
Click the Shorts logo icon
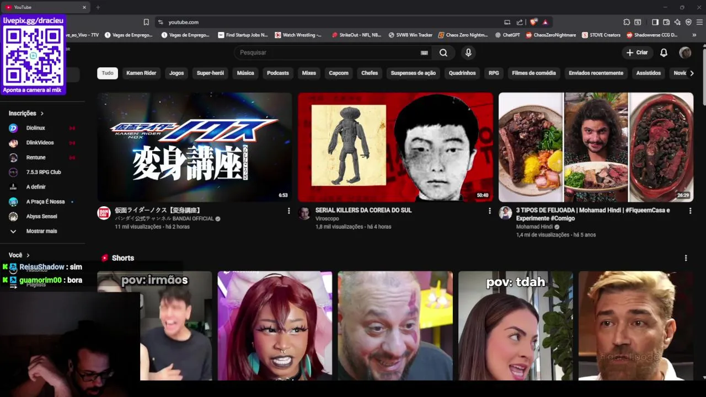tap(105, 258)
